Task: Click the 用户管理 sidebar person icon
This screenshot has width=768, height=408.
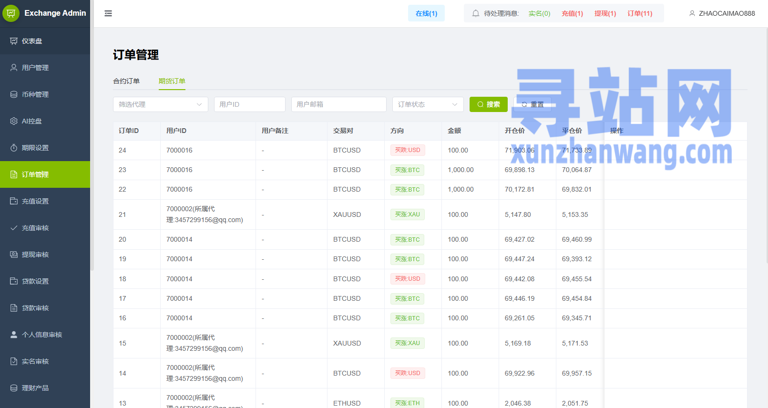Action: 14,68
